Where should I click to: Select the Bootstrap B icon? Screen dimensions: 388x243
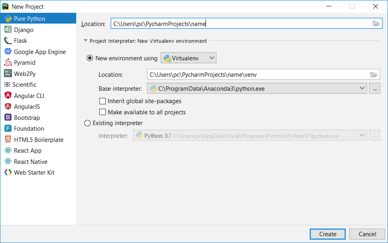click(8, 118)
